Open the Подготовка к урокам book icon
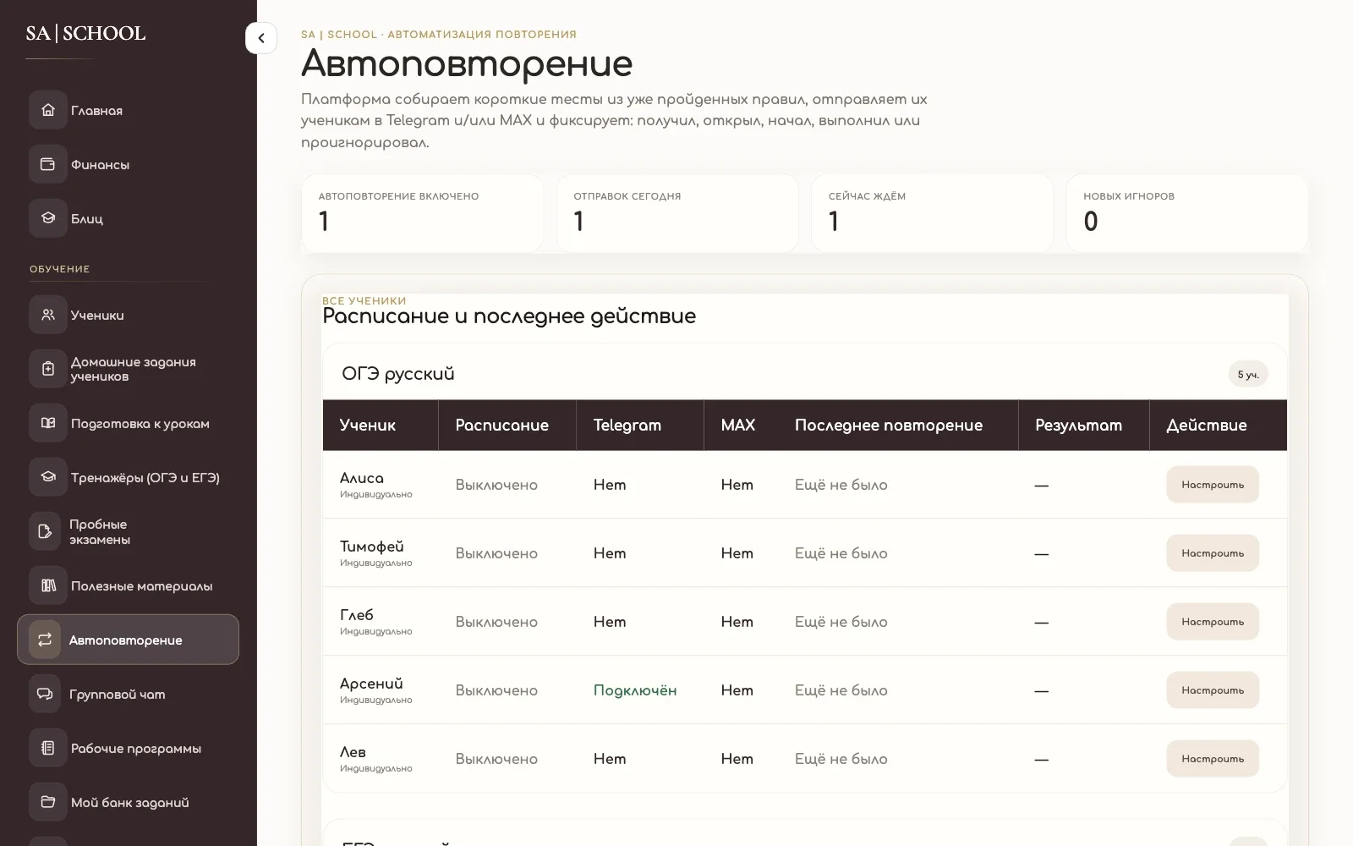This screenshot has height=846, width=1353. click(48, 423)
